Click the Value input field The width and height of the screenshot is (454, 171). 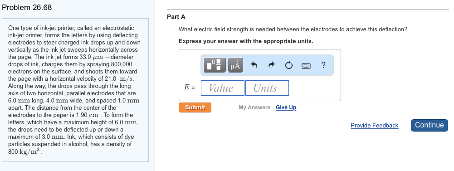(223, 88)
